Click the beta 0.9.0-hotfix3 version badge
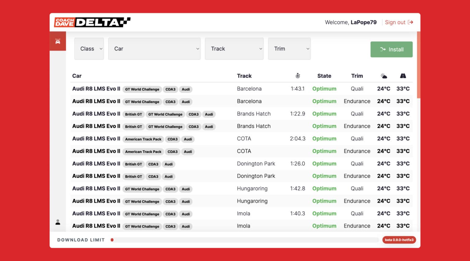 (x=399, y=240)
